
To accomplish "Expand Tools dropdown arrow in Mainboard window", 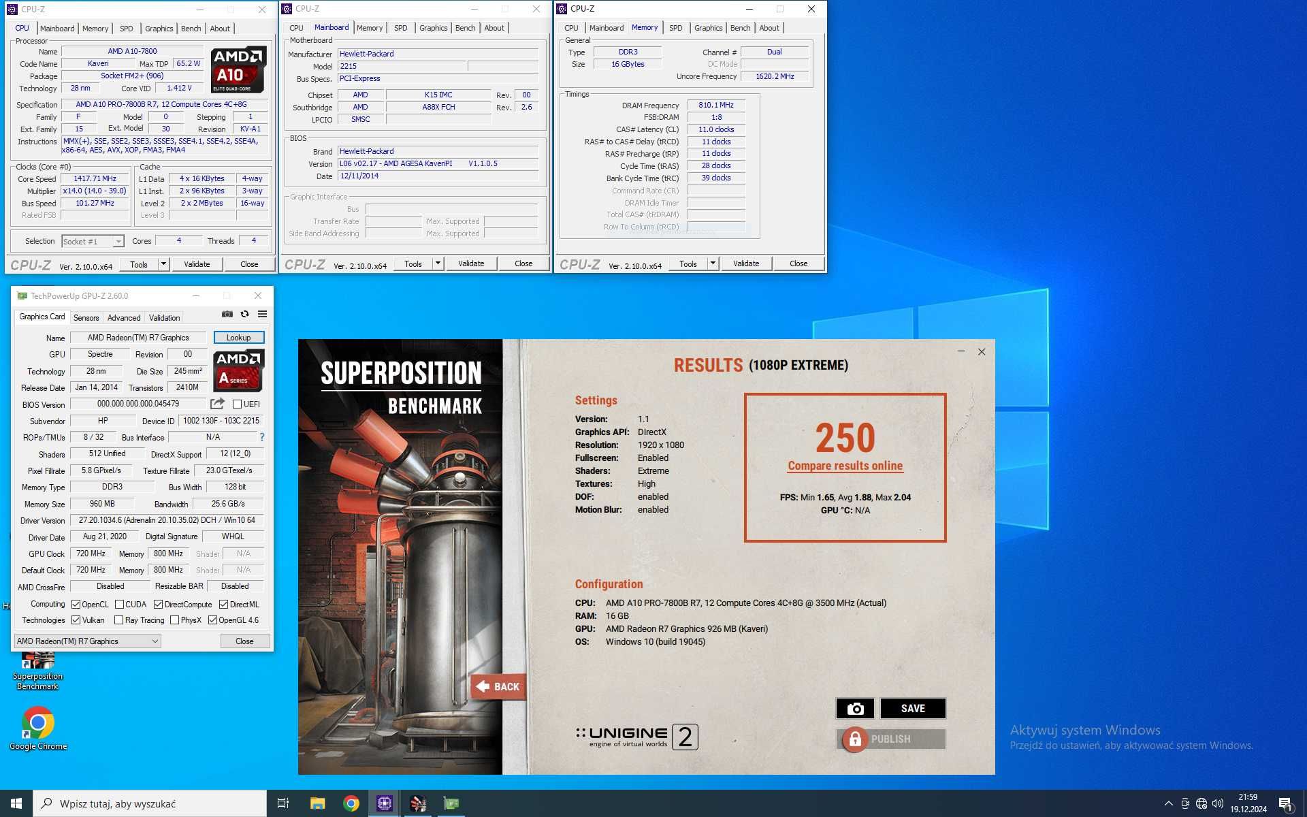I will point(438,263).
